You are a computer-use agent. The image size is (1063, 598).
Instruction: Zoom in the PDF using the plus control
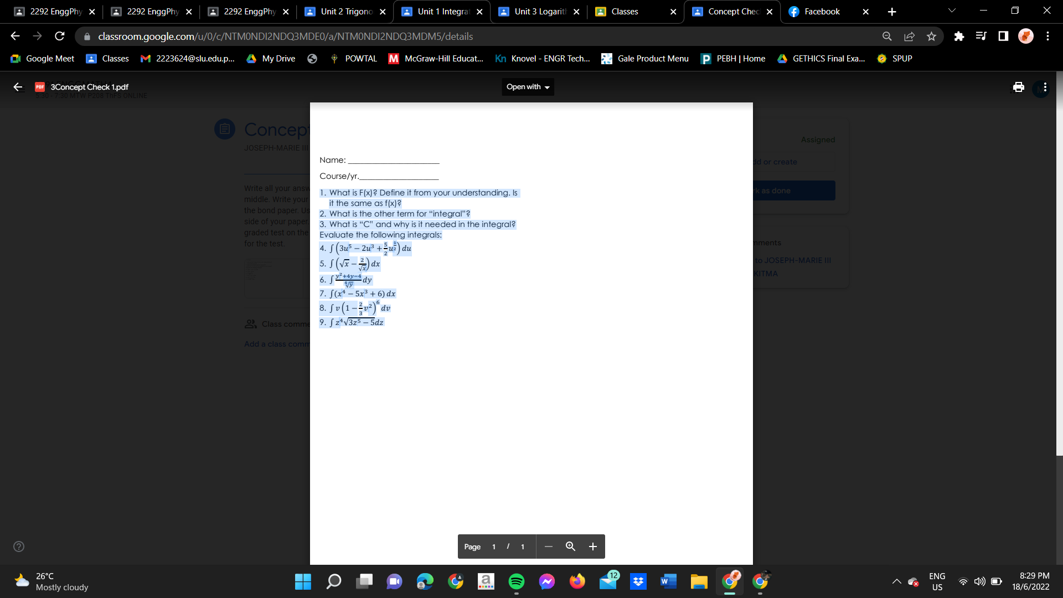point(592,547)
